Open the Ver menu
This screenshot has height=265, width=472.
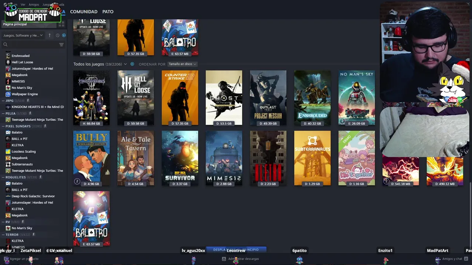[x=23, y=5]
